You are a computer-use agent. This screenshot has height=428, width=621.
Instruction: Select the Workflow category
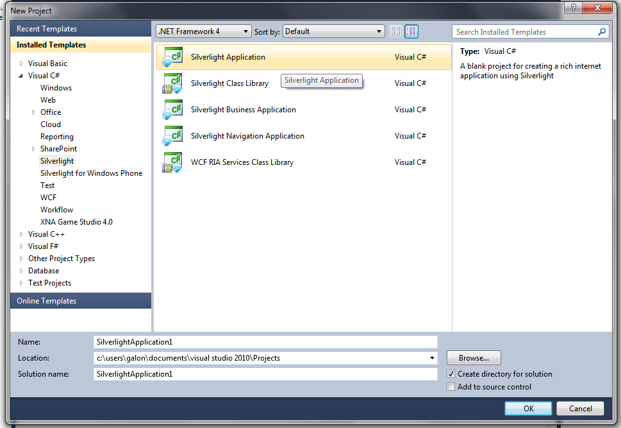pos(56,210)
